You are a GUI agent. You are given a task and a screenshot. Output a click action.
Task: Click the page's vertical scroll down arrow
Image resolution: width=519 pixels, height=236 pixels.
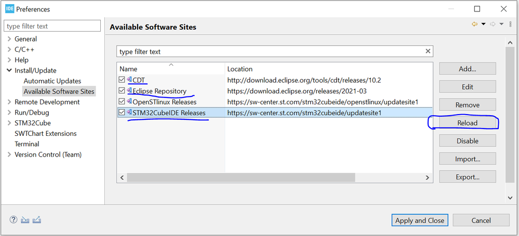510,198
